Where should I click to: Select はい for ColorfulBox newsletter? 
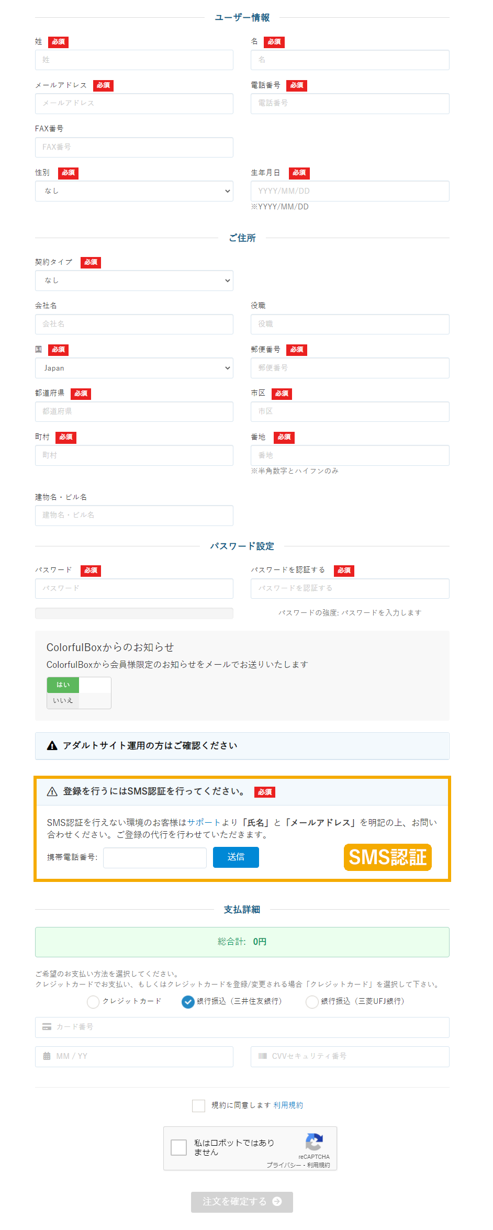point(63,685)
